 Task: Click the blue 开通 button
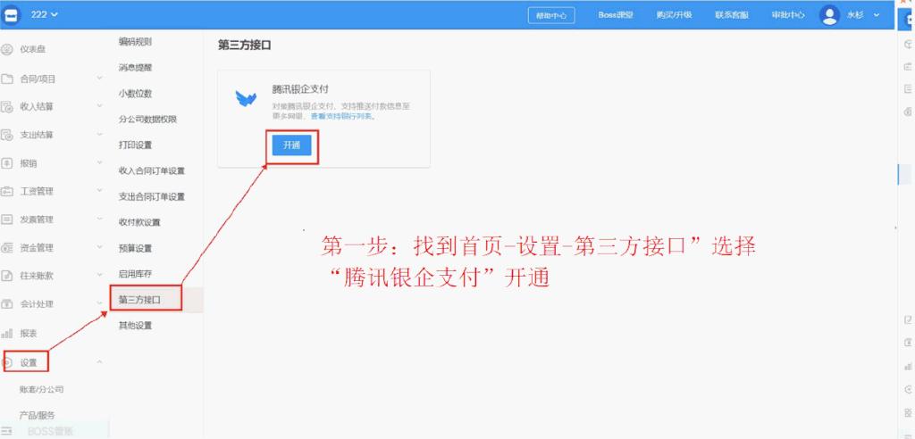(x=292, y=145)
